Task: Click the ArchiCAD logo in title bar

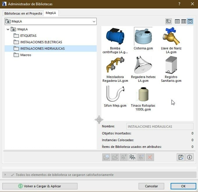Action: pos(4,4)
